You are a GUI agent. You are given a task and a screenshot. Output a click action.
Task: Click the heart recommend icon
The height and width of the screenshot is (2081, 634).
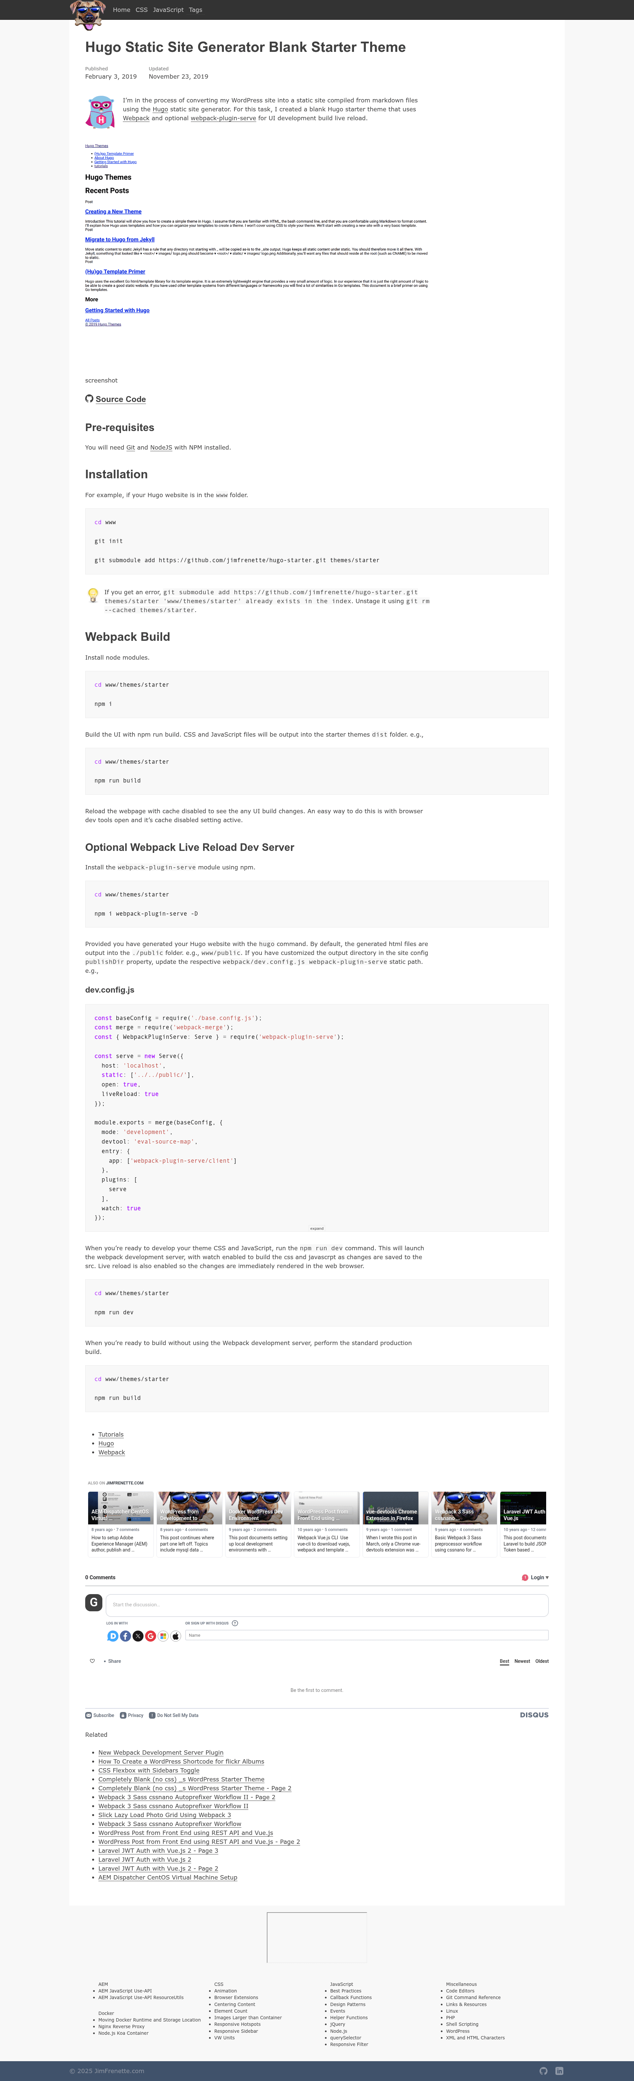92,1661
